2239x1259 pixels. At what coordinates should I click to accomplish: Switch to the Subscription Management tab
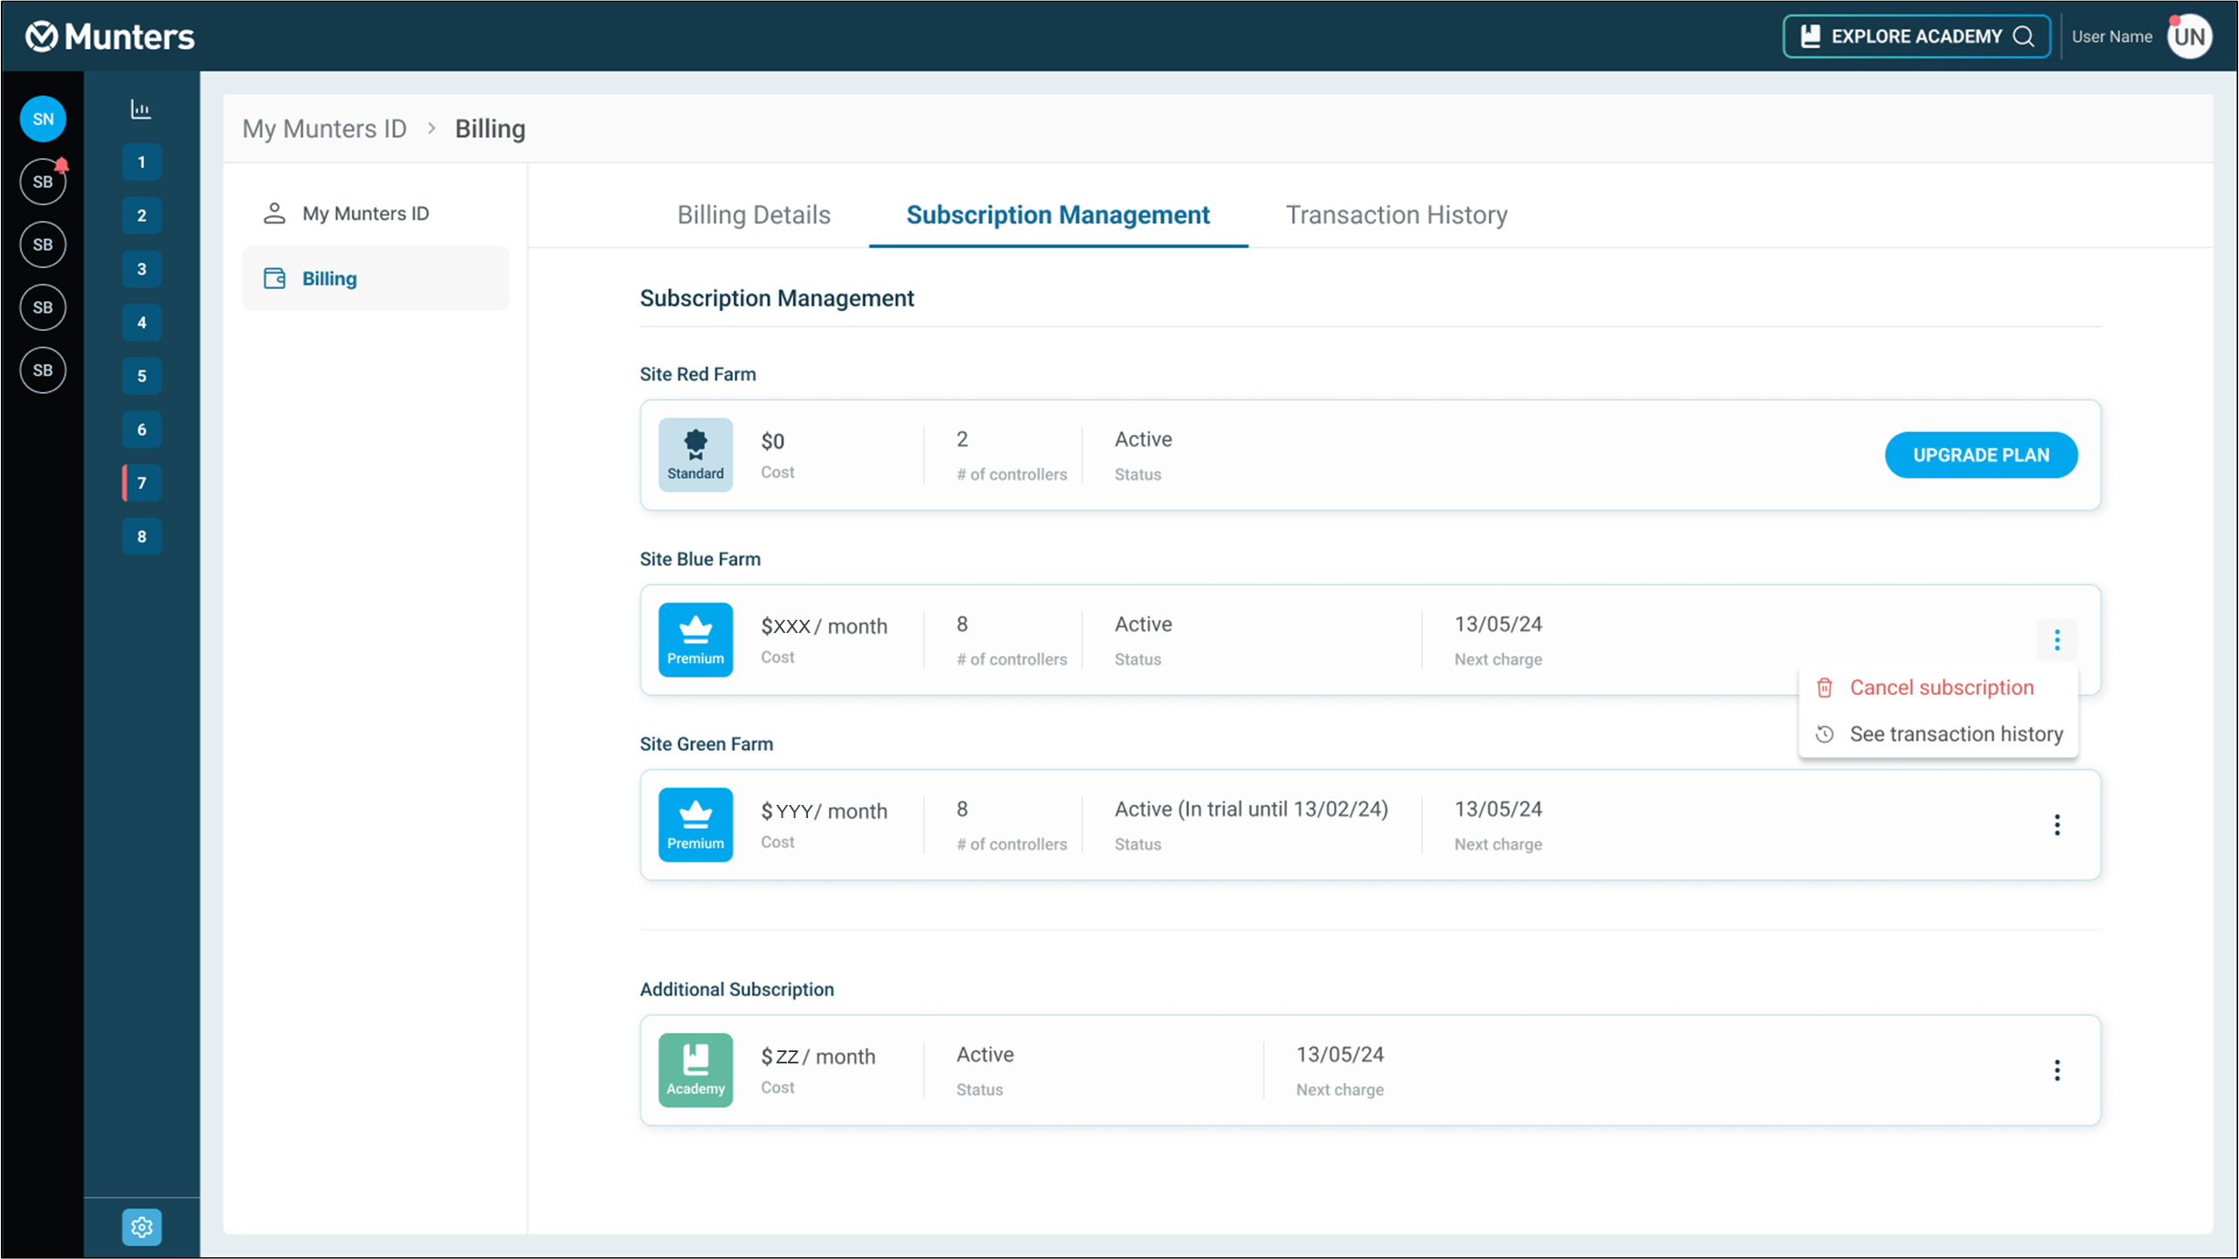point(1058,215)
